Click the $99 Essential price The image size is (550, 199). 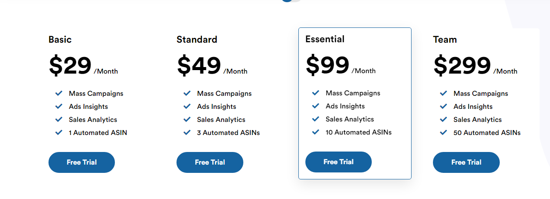[327, 65]
